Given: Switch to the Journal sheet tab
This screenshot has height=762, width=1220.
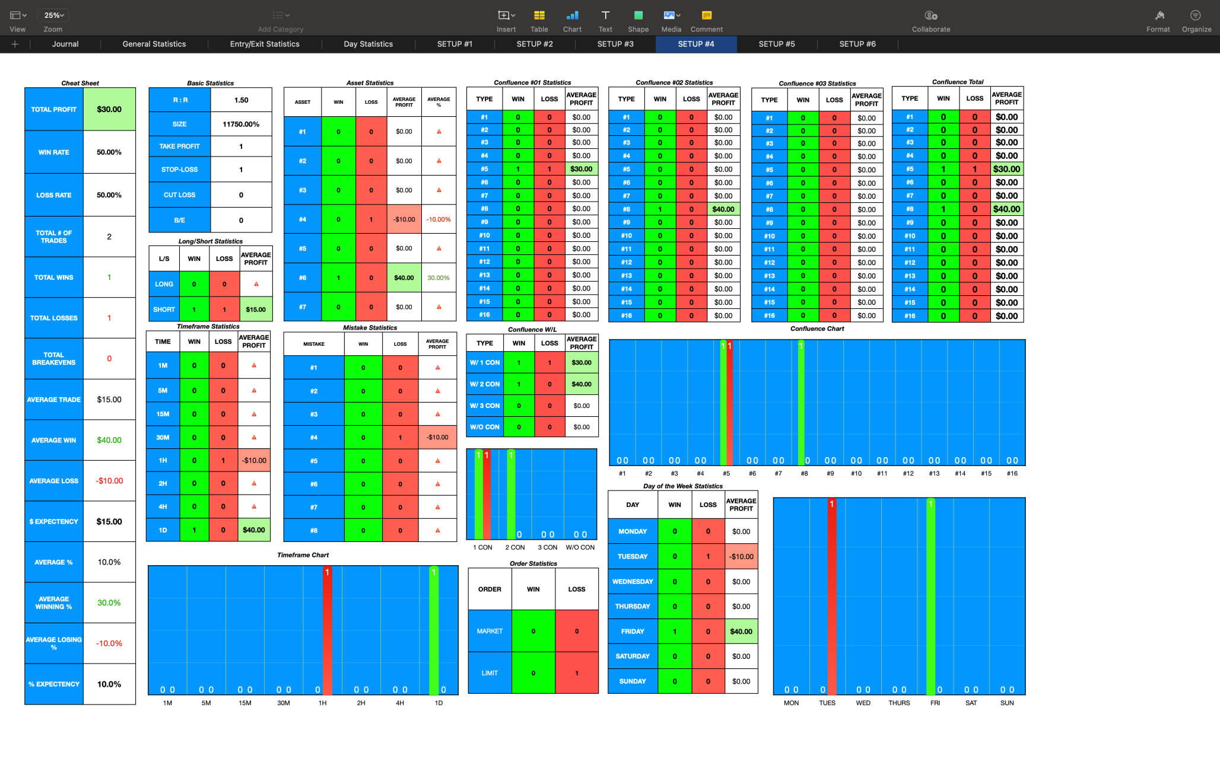Looking at the screenshot, I should pos(65,44).
